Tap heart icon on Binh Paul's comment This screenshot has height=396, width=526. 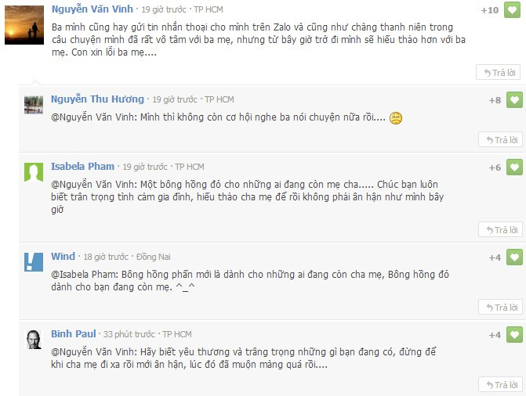pos(514,335)
